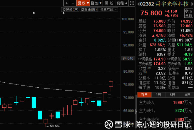Click the minus zoom-out chart button
This screenshot has height=130, width=194.
click(x=73, y=3)
